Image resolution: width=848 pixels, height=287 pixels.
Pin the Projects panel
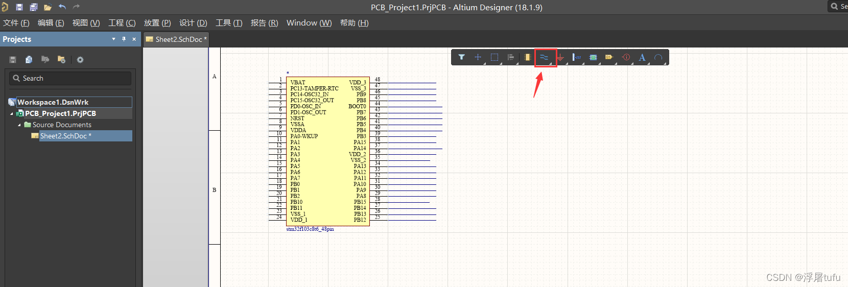pos(124,39)
